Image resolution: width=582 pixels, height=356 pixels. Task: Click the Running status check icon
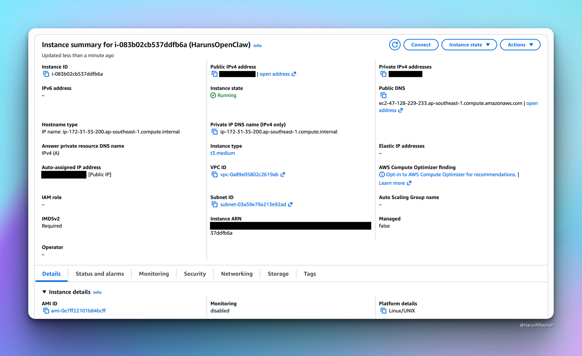tap(213, 95)
